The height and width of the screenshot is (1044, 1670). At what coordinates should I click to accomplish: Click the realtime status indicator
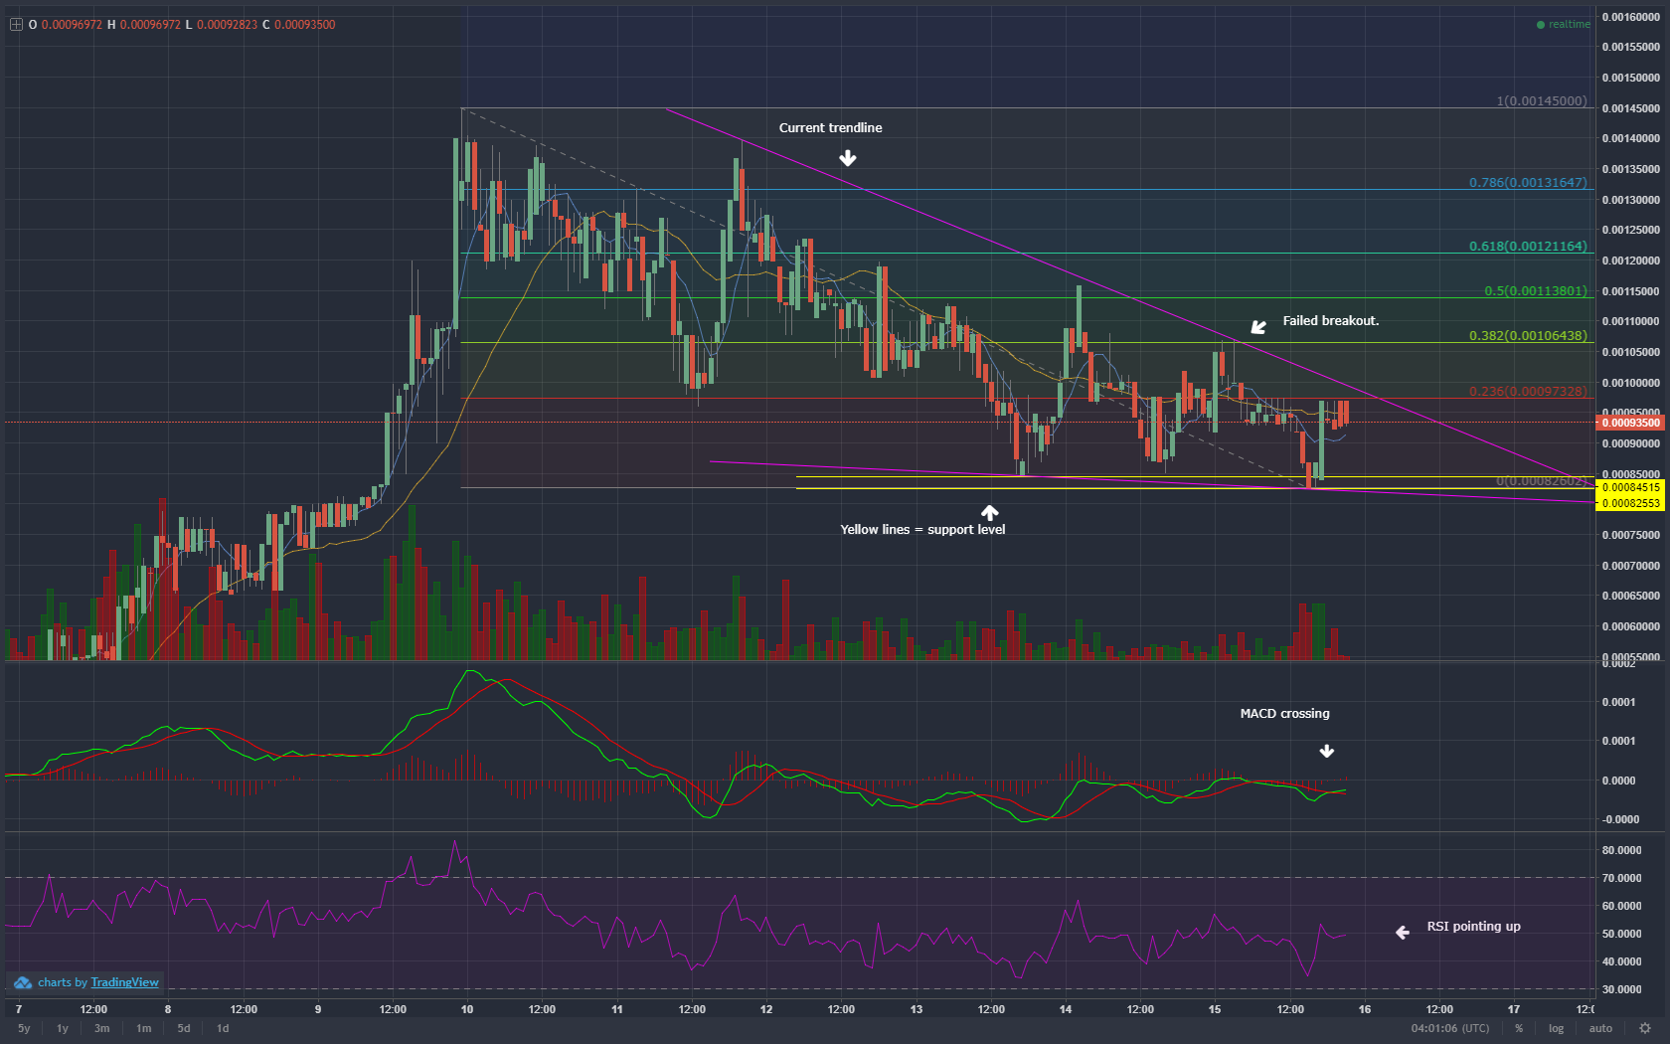tap(1564, 24)
